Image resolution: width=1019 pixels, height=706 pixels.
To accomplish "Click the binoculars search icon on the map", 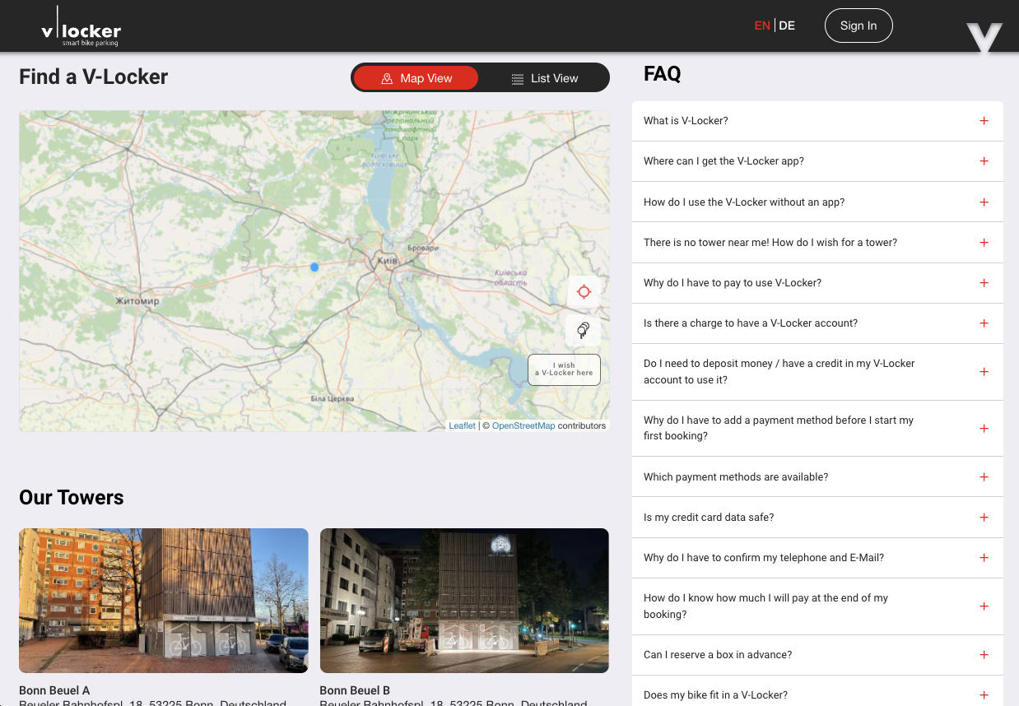I will click(x=583, y=330).
